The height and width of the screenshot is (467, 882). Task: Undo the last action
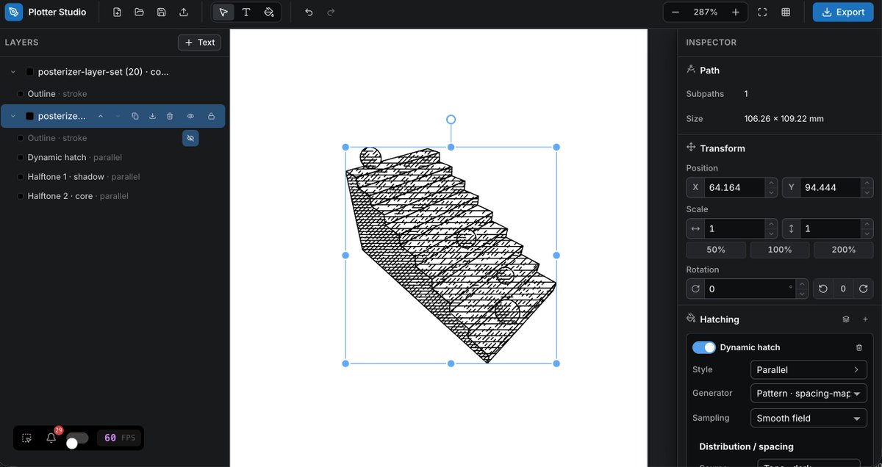309,12
